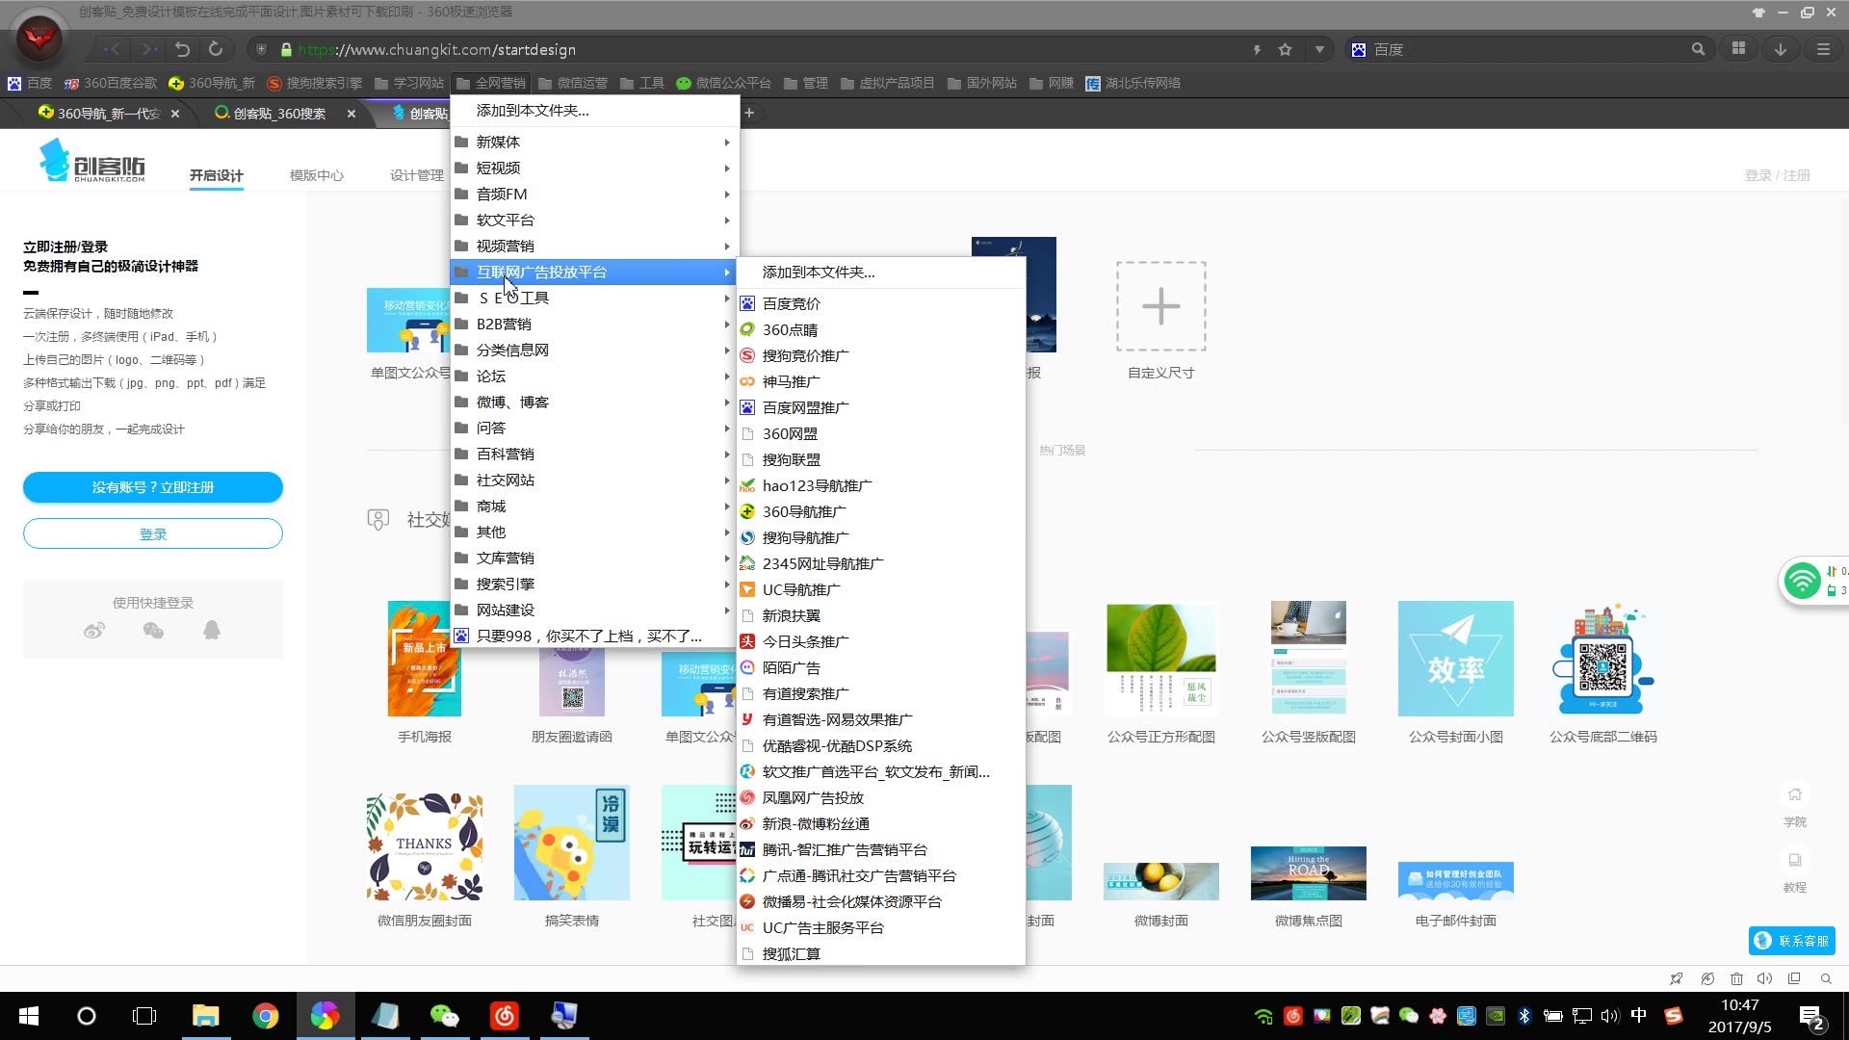
Task: Launch Chrome from taskbar
Action: pos(266,1016)
